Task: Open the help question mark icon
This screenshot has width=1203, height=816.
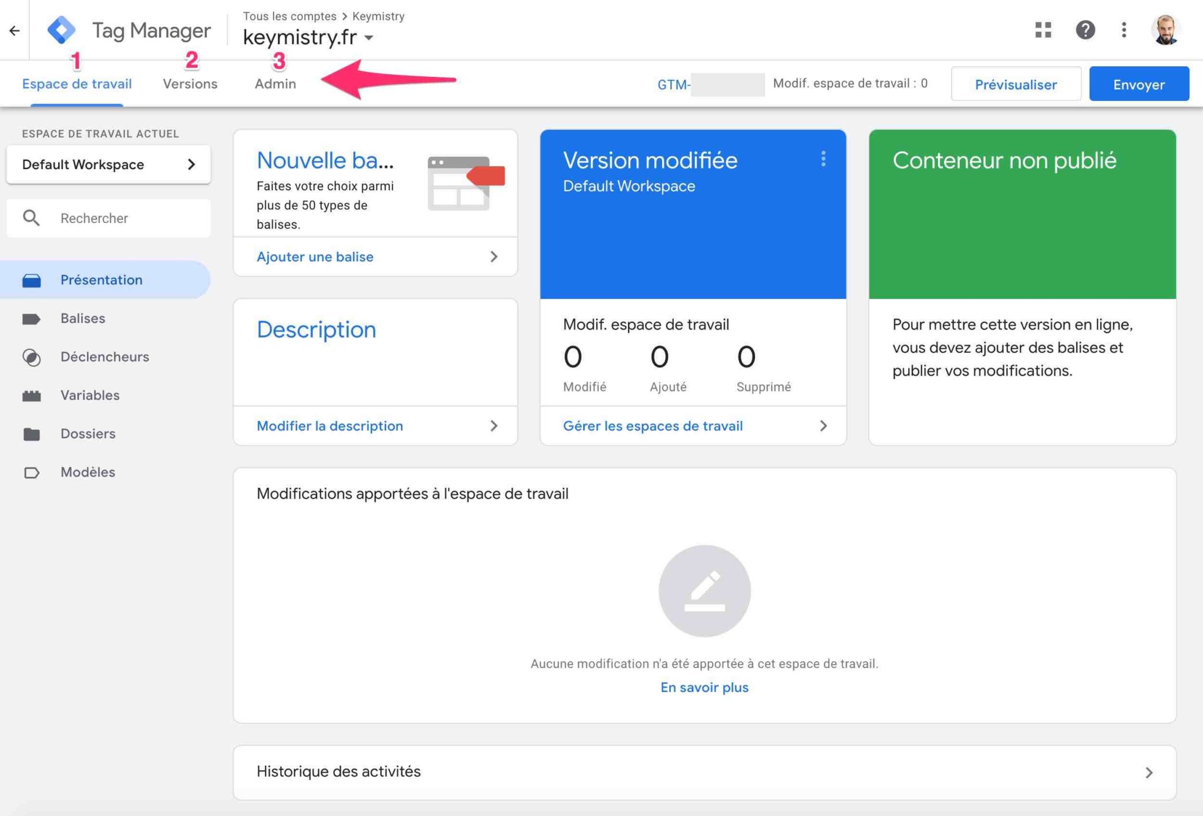Action: pos(1086,29)
